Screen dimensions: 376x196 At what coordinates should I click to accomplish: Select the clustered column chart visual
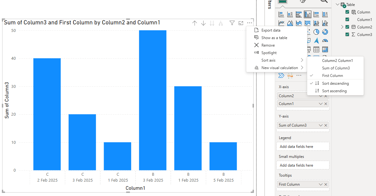[308, 14]
